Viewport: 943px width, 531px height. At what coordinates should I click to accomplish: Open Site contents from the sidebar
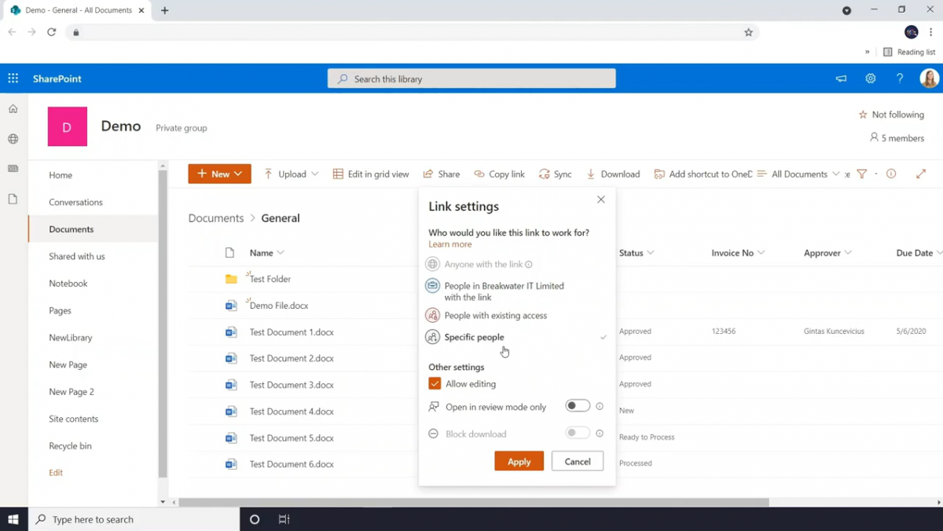(x=73, y=419)
